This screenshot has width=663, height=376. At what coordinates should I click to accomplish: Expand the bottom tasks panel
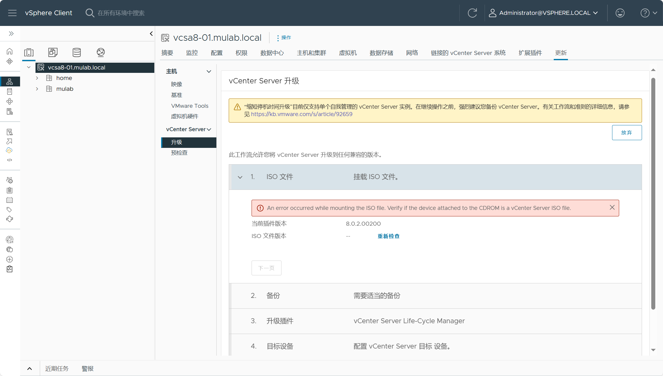[30, 369]
